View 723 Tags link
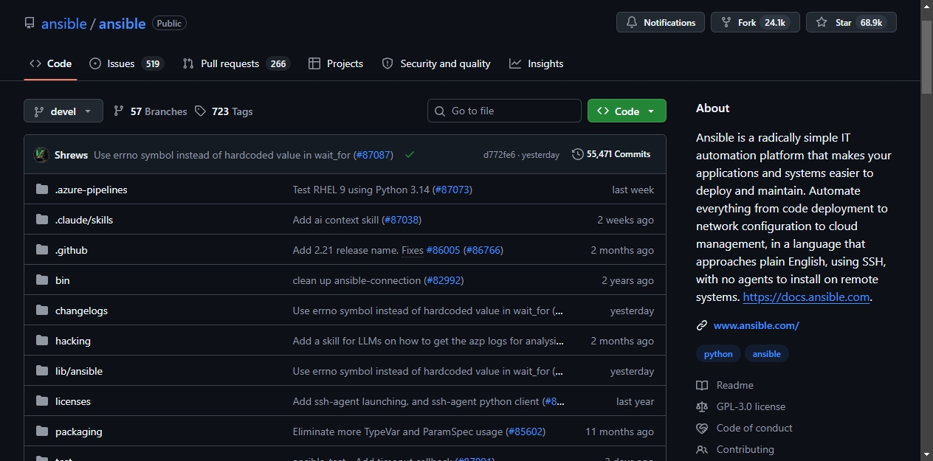The image size is (933, 461). click(224, 111)
